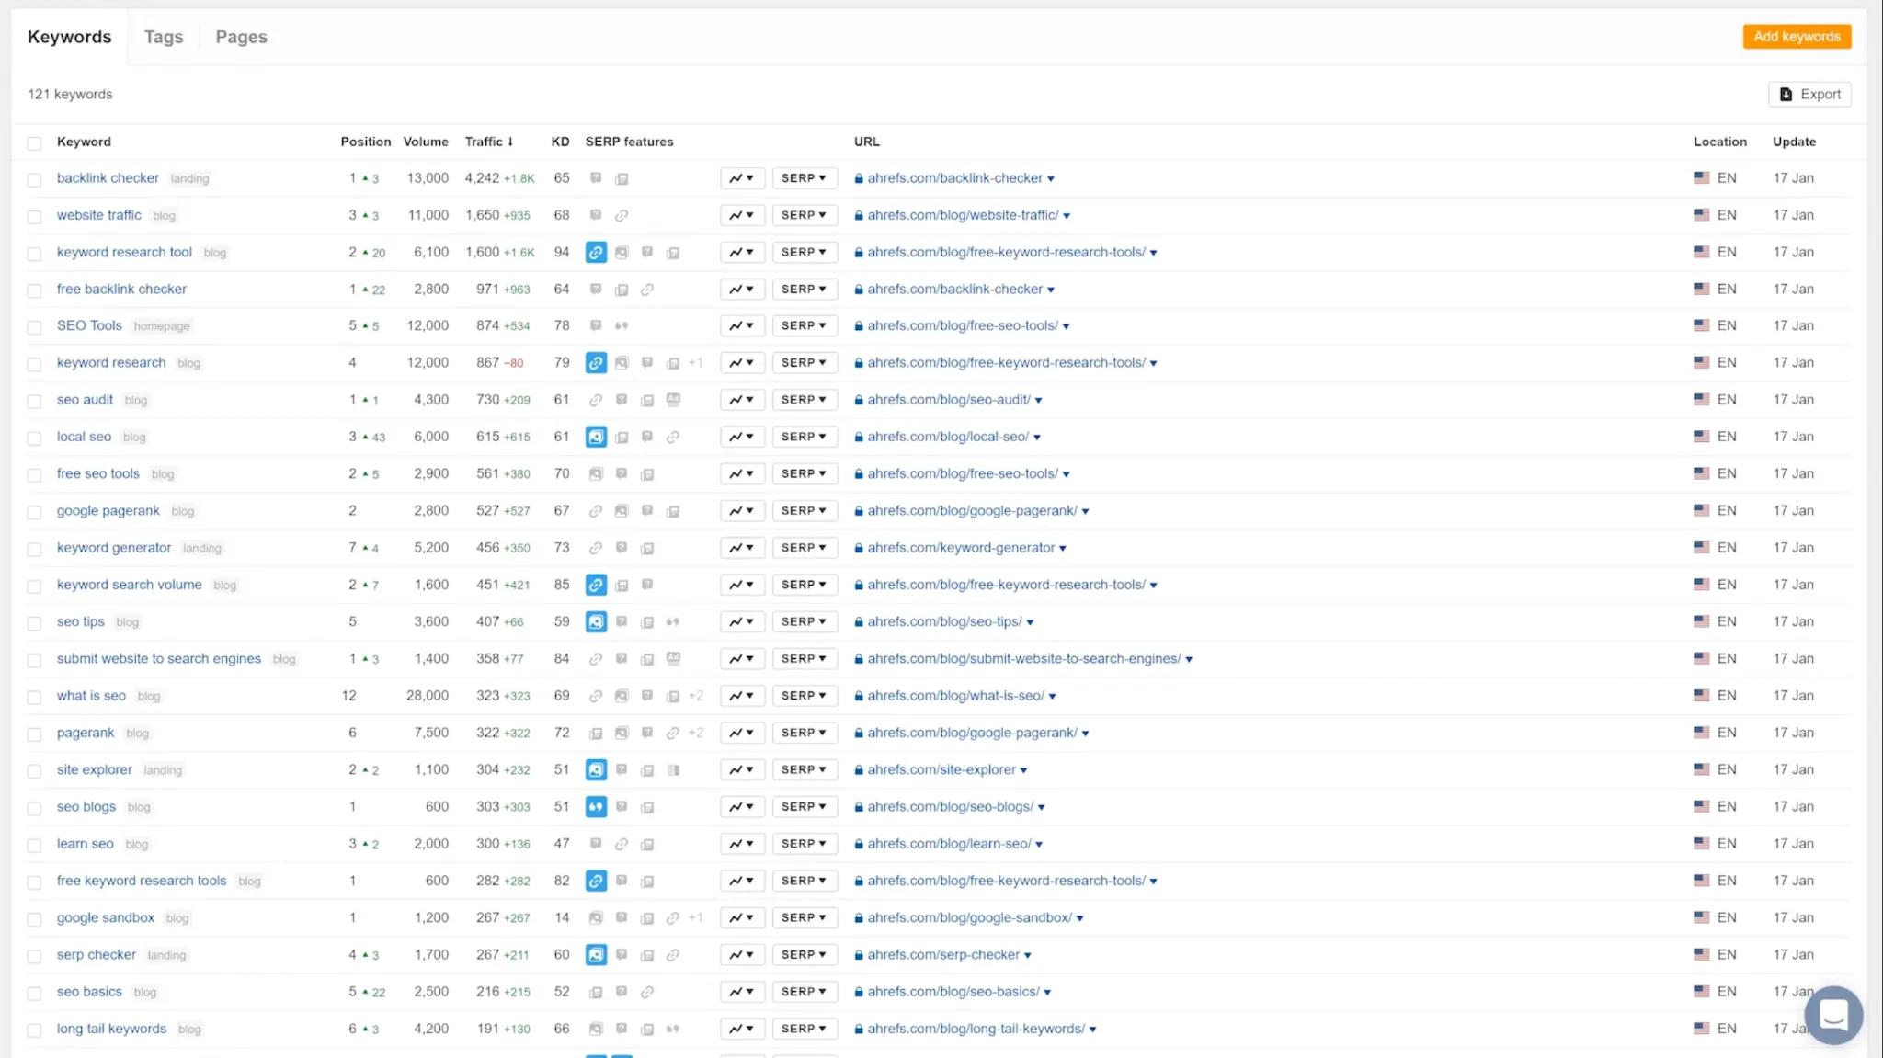Screen dimensions: 1883x1058
Task: Tick the select-all checkbox in the header
Action: click(x=34, y=143)
